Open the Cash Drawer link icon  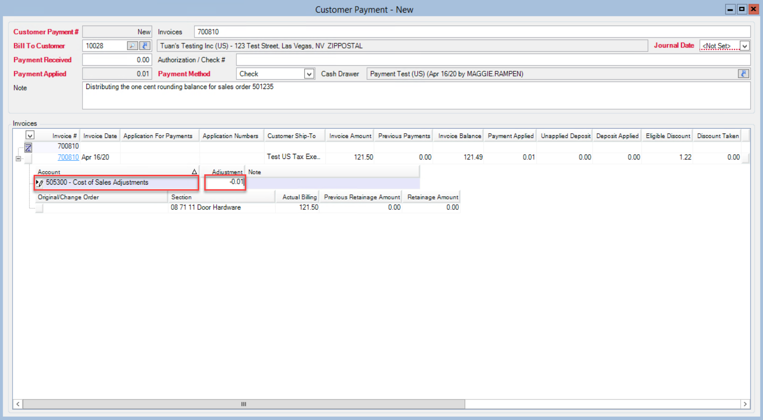(x=743, y=74)
